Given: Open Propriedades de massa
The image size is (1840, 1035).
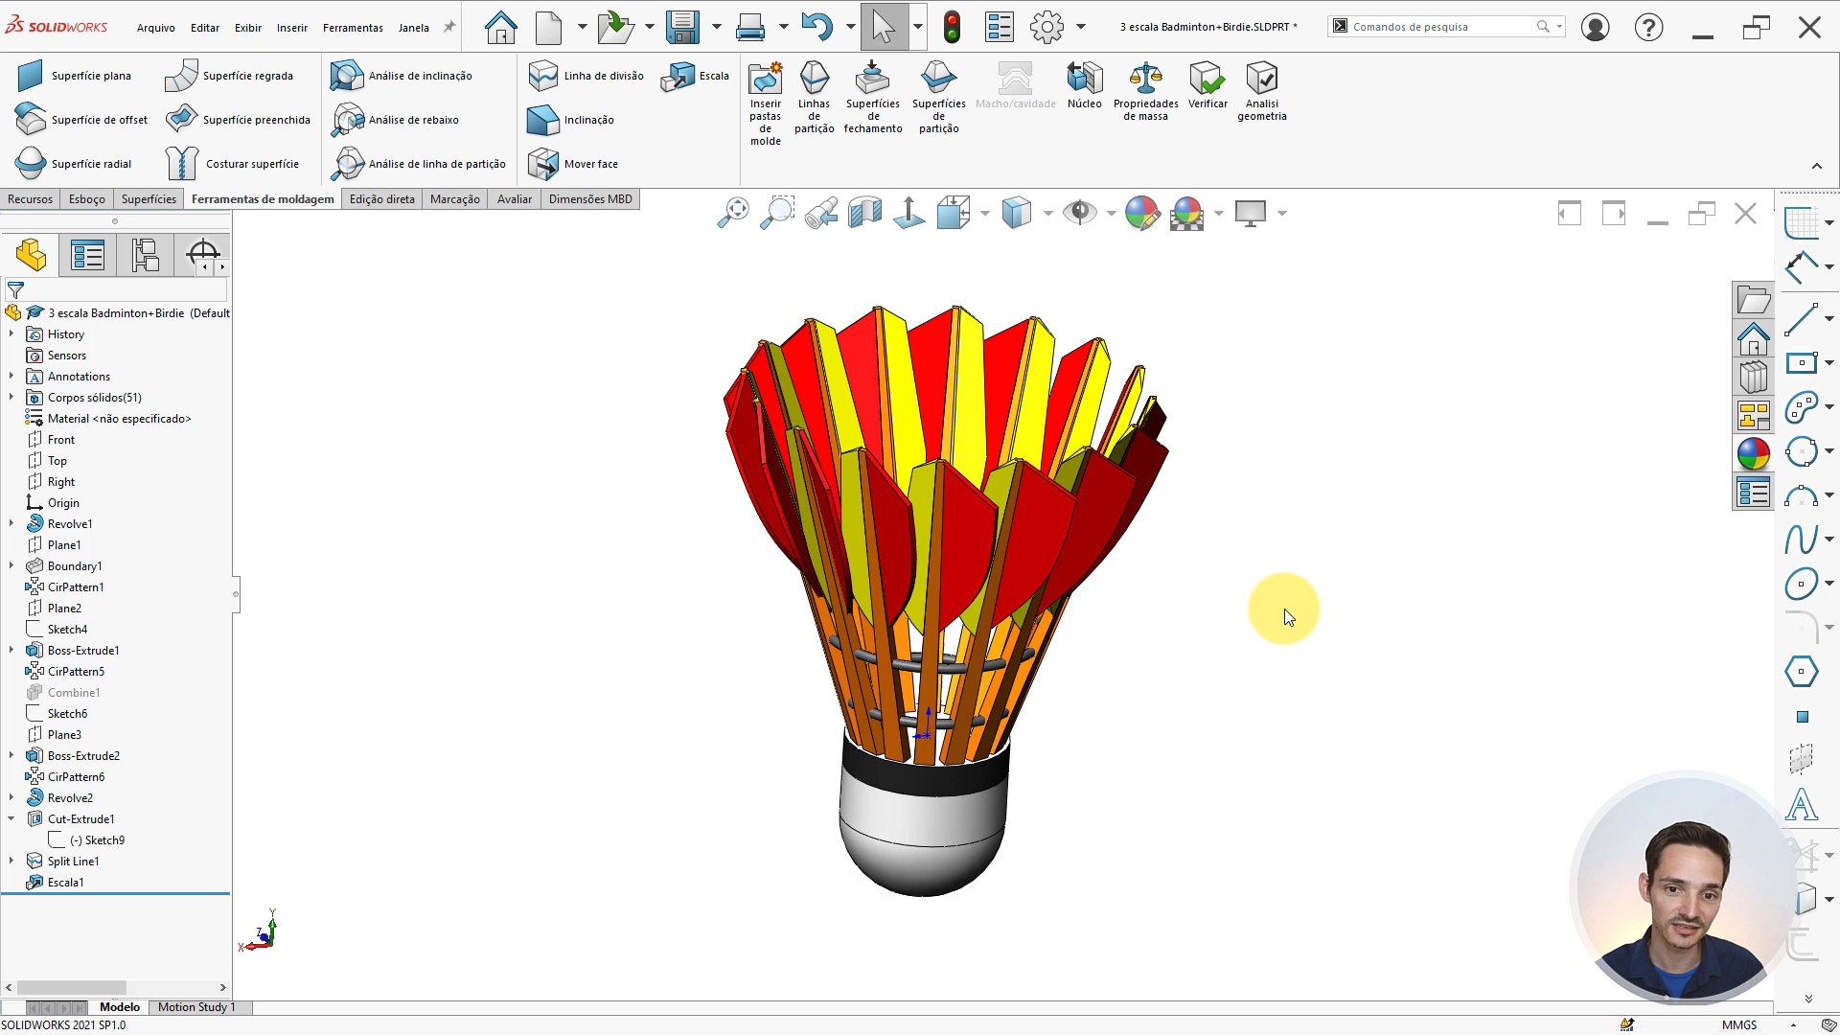Looking at the screenshot, I should tap(1145, 91).
